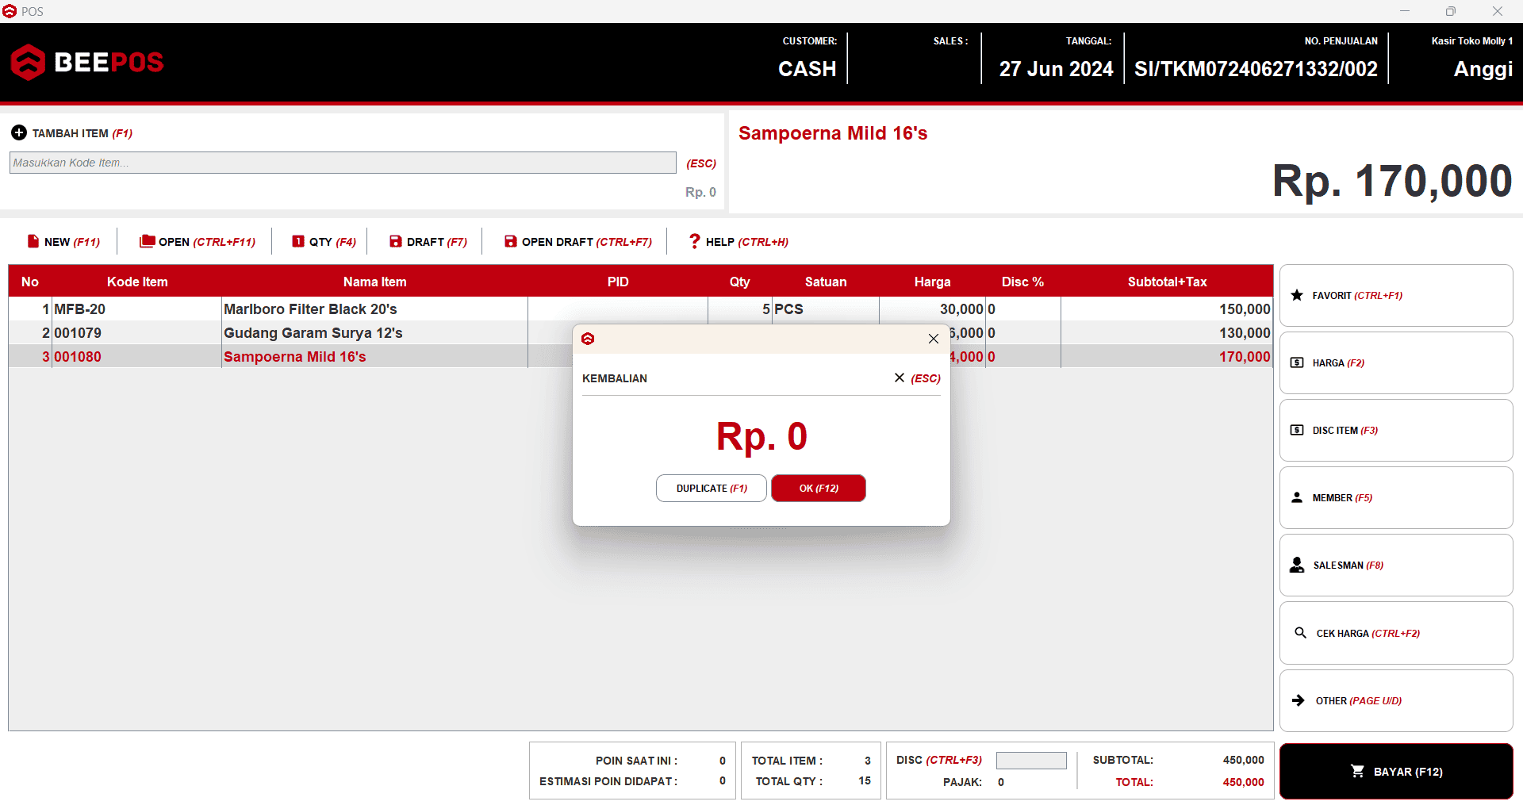Click item code 001080

78,356
